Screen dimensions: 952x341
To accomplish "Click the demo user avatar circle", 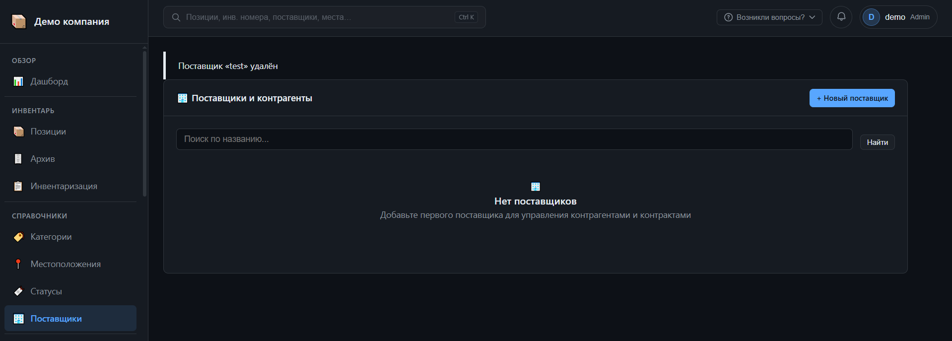I will click(871, 17).
